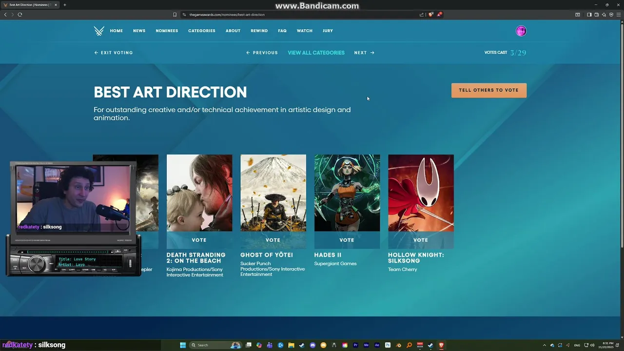Open the browser hamburger menu
624x351 pixels.
pyautogui.click(x=619, y=15)
